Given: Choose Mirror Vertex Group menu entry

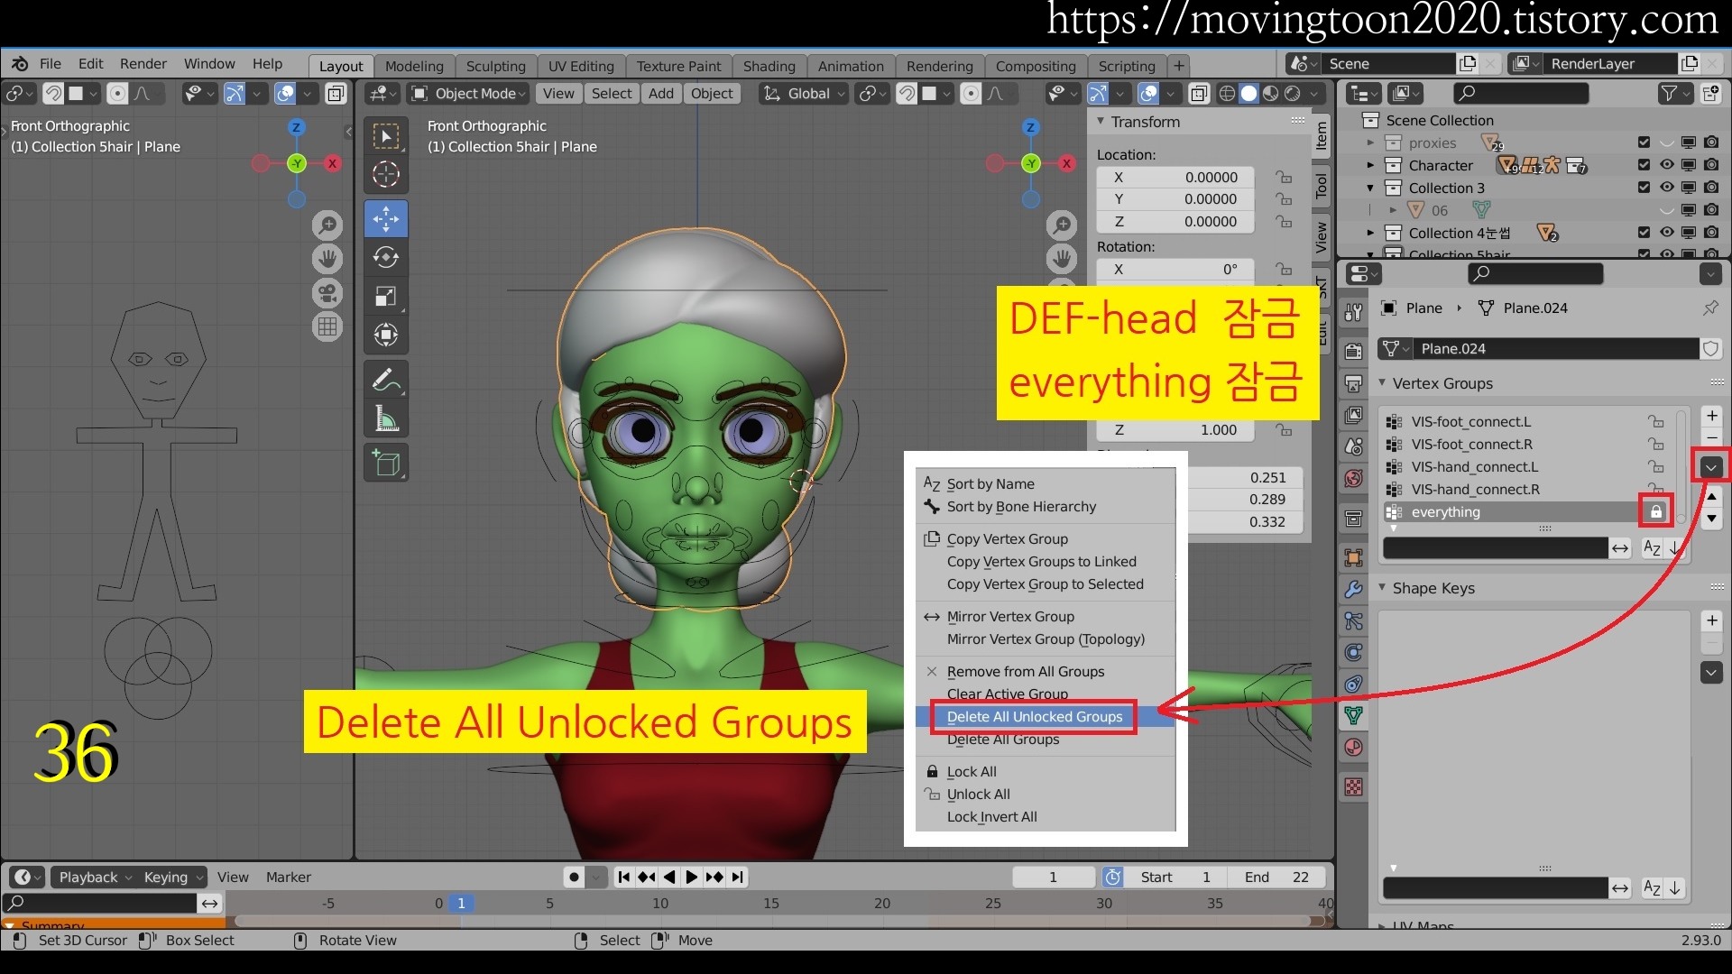Looking at the screenshot, I should click(x=1010, y=617).
